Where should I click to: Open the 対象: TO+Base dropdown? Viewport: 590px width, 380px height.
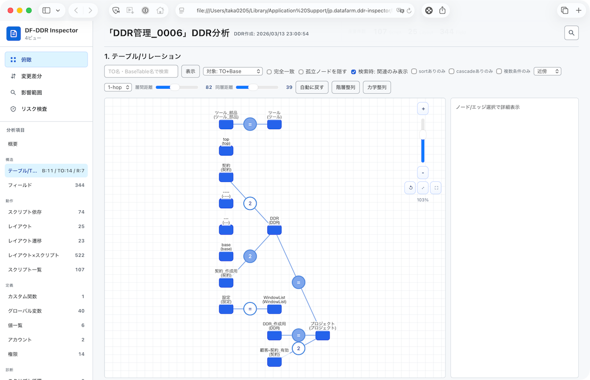(232, 71)
